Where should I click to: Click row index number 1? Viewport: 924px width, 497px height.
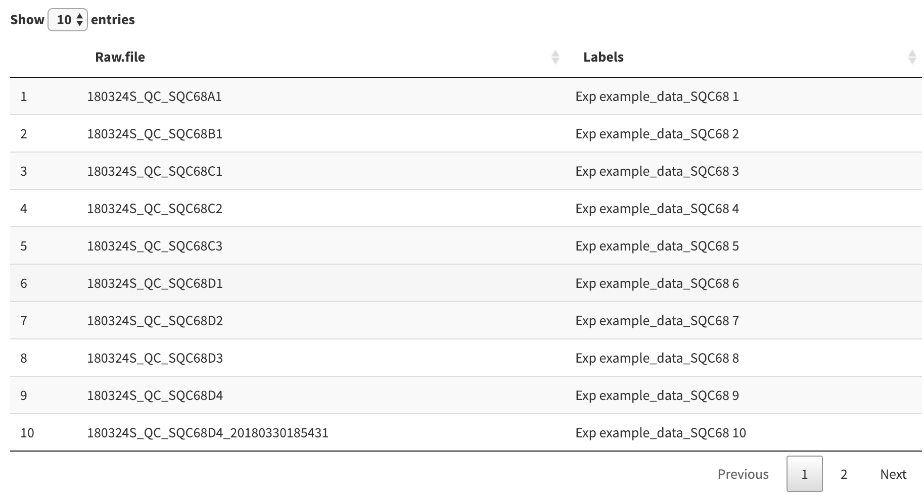[24, 96]
